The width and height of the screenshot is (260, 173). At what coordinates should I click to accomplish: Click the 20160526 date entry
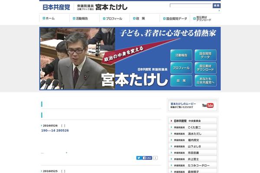tap(50, 126)
